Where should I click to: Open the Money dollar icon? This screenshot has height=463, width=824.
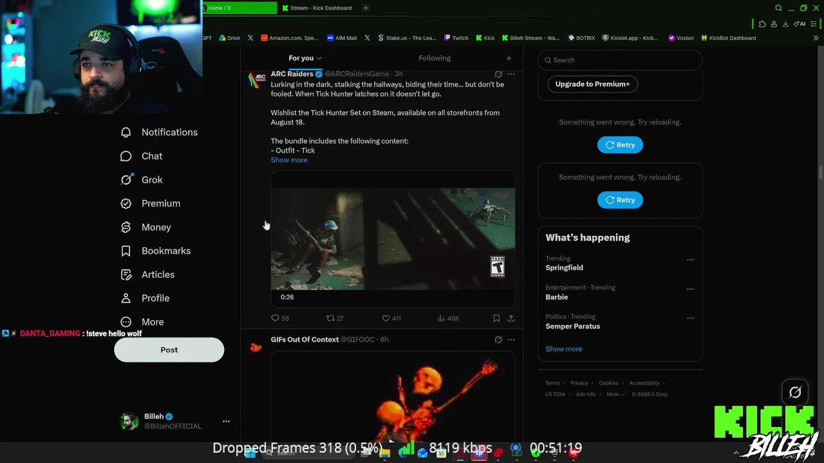click(x=126, y=227)
